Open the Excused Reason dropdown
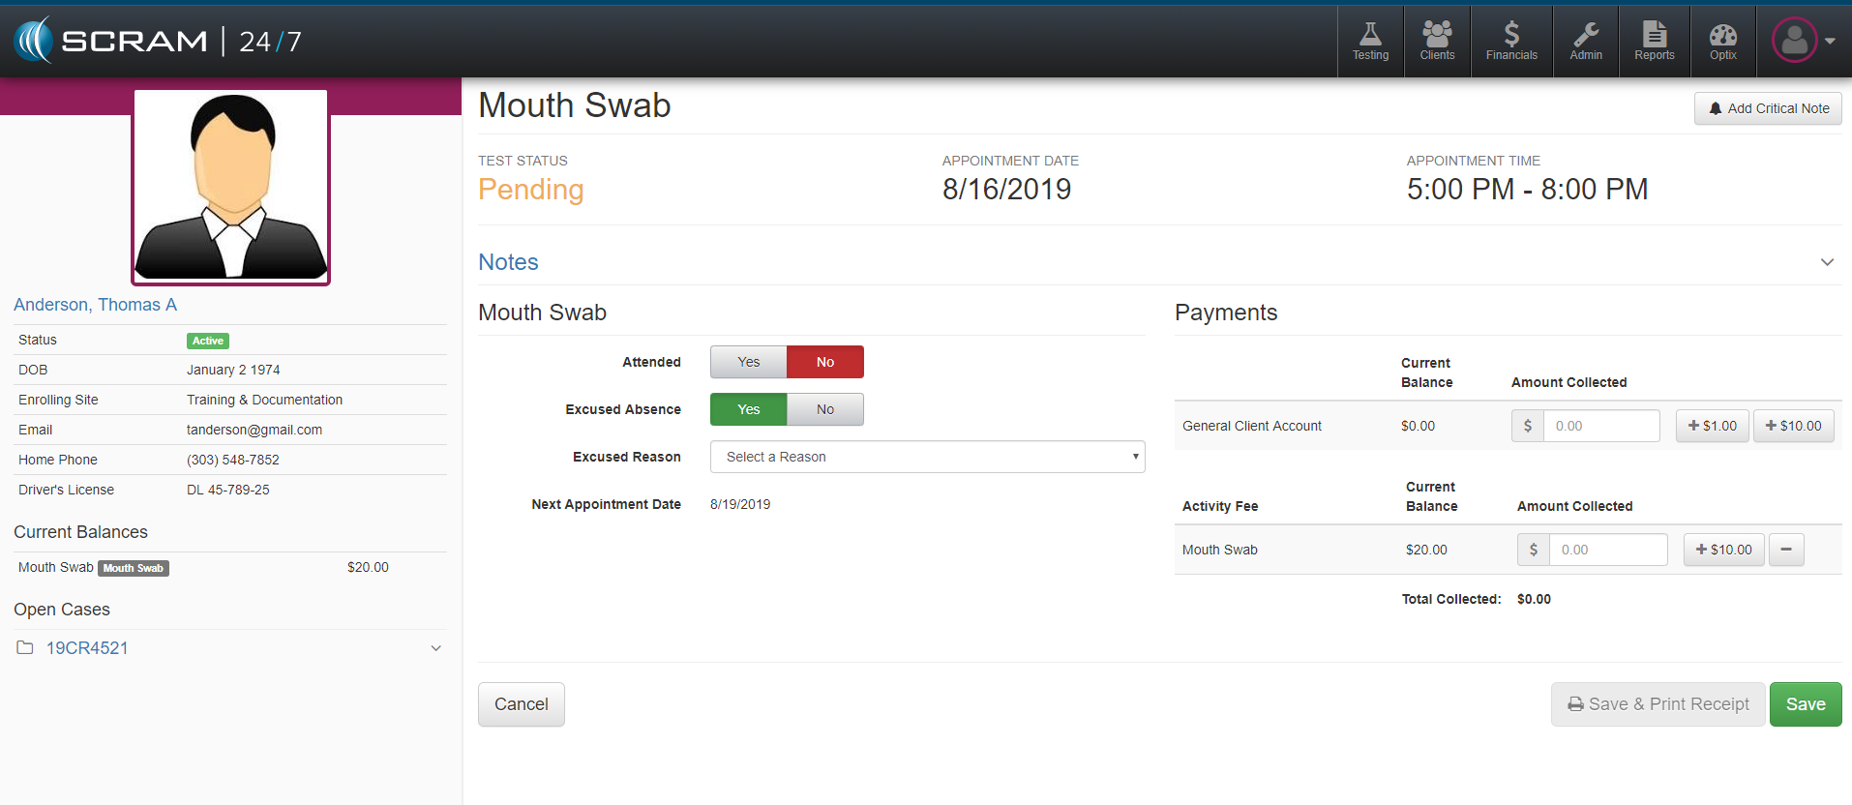This screenshot has width=1852, height=805. [x=927, y=457]
